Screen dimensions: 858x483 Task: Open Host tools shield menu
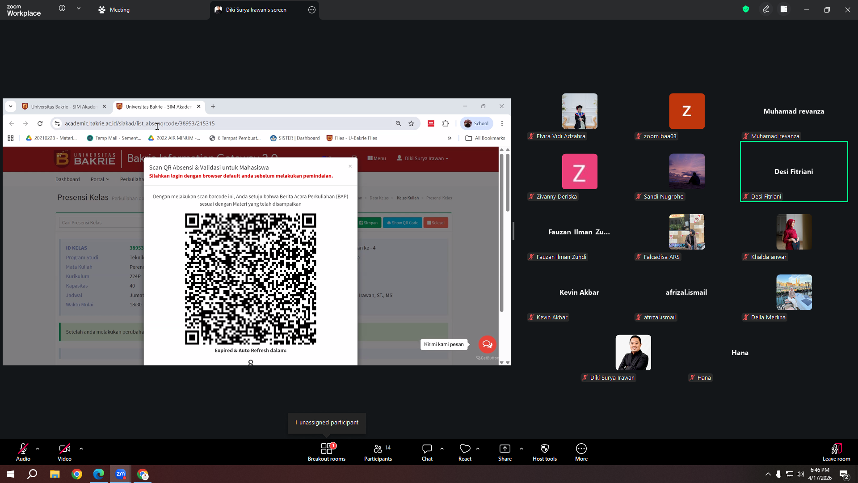pos(545,452)
